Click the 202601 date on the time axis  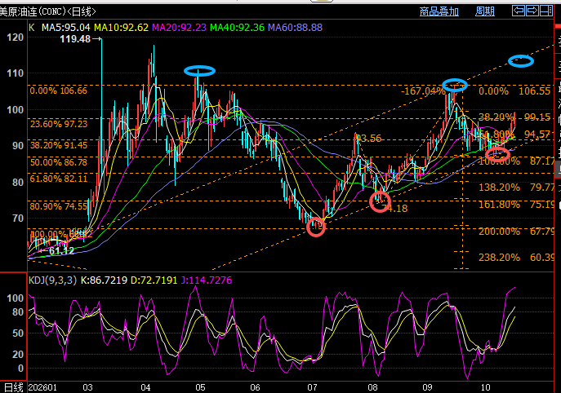42,387
